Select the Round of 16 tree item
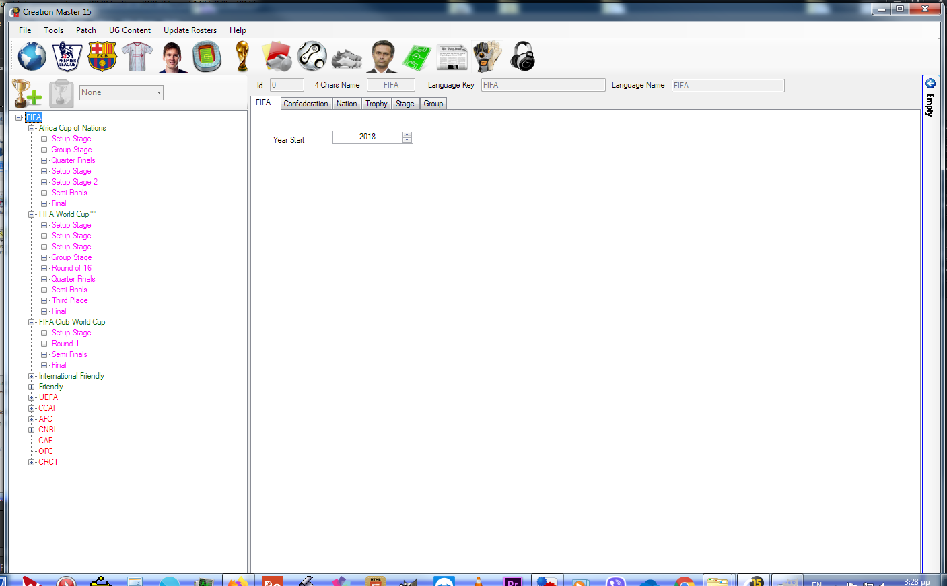947x586 pixels. pos(71,268)
